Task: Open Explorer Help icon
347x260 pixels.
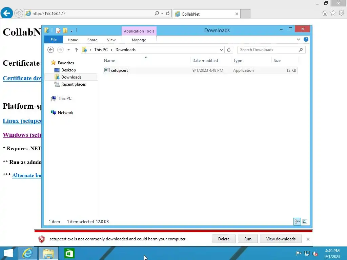Action: (306, 39)
